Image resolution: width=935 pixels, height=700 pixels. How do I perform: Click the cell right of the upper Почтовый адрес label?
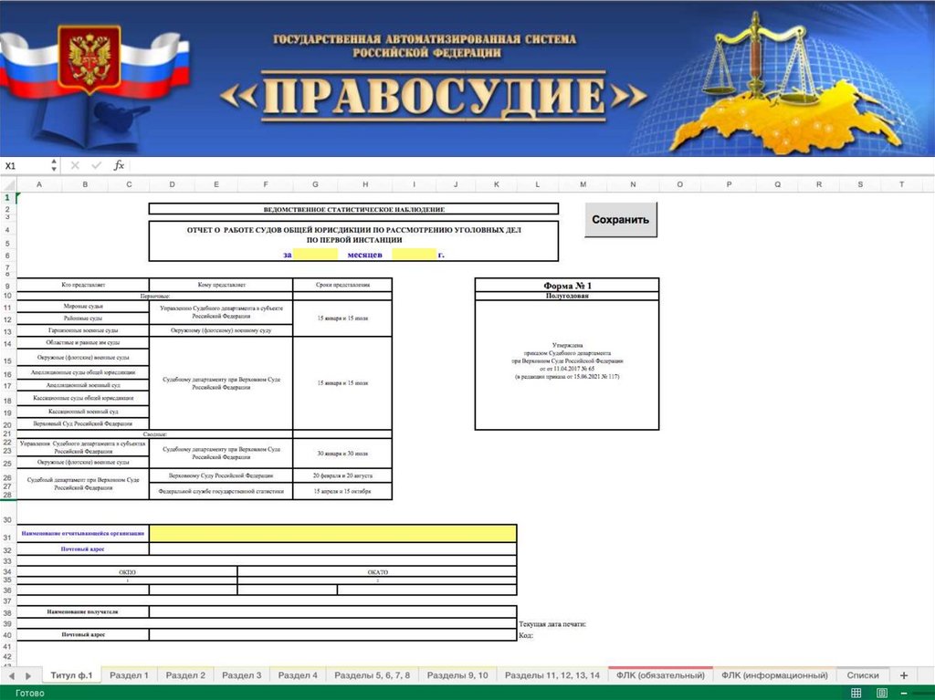click(x=332, y=549)
